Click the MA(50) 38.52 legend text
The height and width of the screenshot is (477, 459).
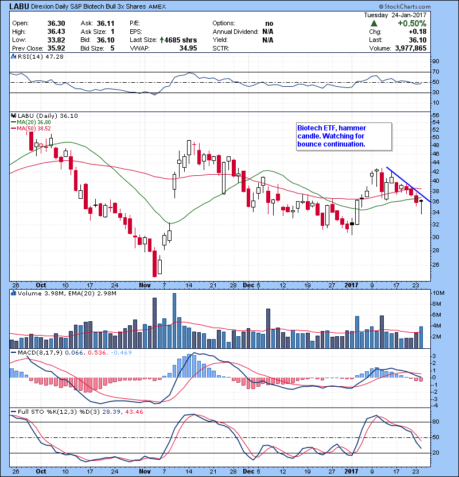(34, 129)
